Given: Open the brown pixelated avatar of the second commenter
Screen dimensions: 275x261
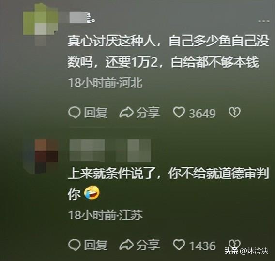Looking at the screenshot, I should point(41,156).
